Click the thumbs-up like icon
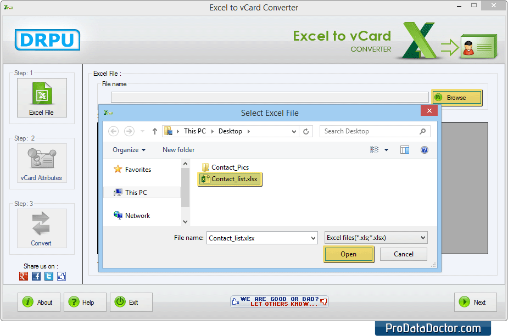508x336 pixels. coord(62,276)
